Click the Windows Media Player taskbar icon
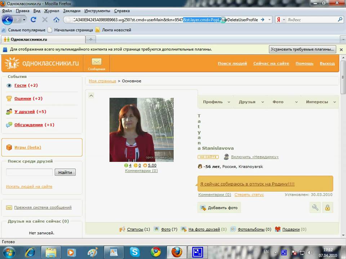This screenshot has width=346, height=259. 71,252
